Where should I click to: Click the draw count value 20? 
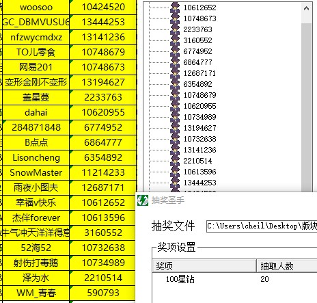click(x=264, y=279)
